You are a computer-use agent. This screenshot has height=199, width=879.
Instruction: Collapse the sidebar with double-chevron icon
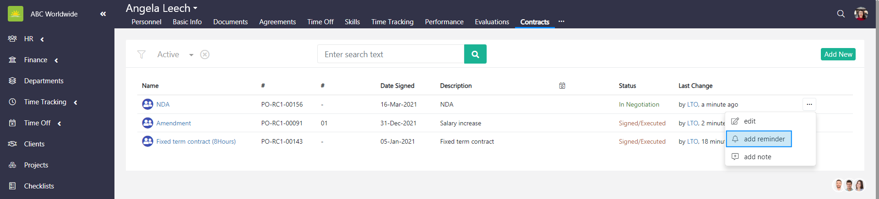pyautogui.click(x=103, y=14)
